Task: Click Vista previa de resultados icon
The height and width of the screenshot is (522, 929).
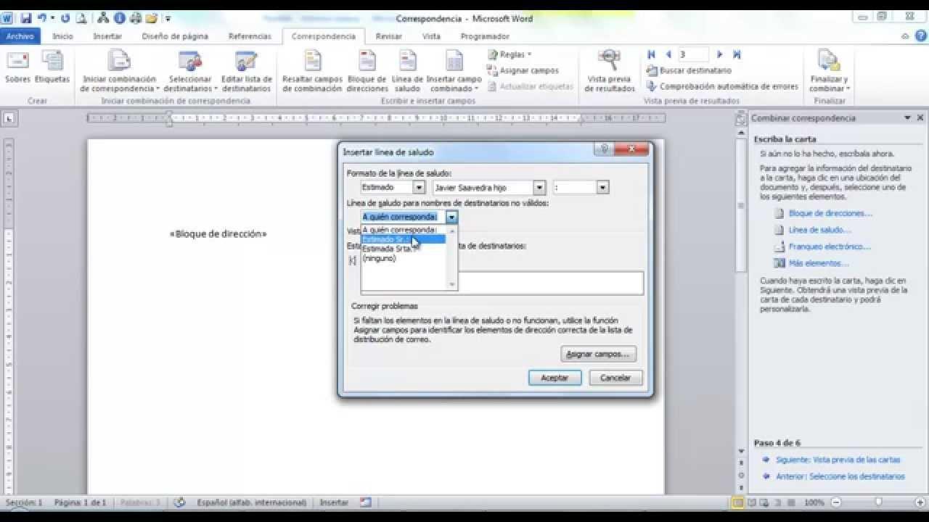Action: point(610,63)
